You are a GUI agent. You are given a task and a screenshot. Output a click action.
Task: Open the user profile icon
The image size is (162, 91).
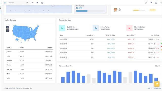(156, 3)
